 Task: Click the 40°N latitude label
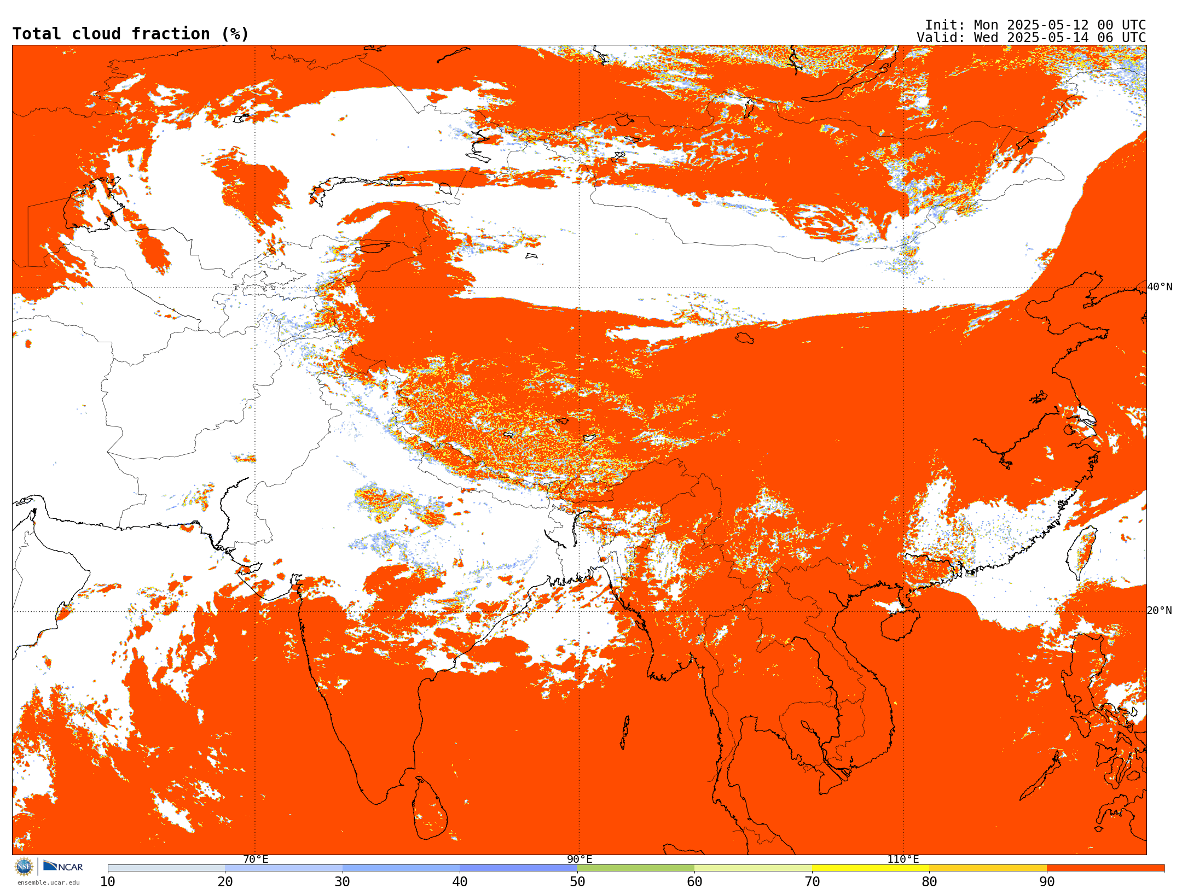pyautogui.click(x=1160, y=287)
